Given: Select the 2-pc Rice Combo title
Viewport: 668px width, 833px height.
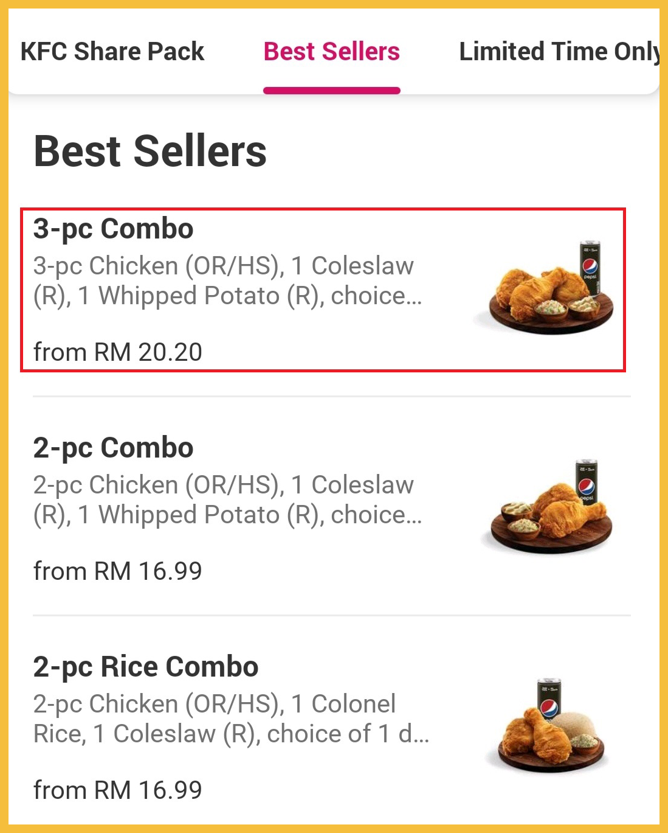Looking at the screenshot, I should [x=146, y=667].
